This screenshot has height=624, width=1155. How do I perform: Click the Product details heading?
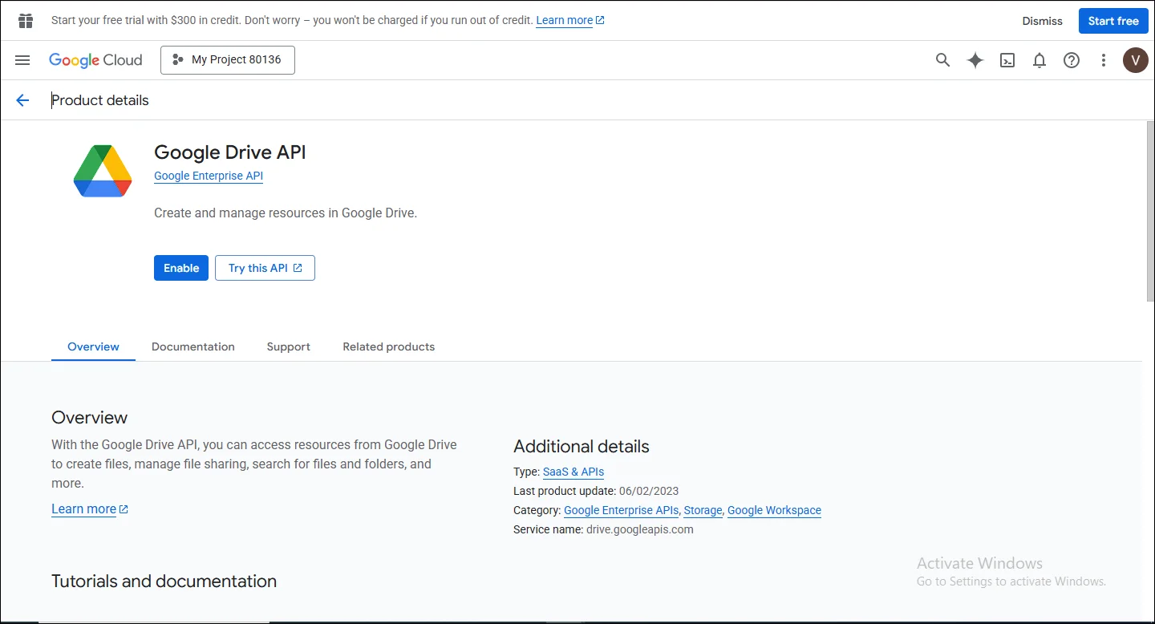click(100, 100)
